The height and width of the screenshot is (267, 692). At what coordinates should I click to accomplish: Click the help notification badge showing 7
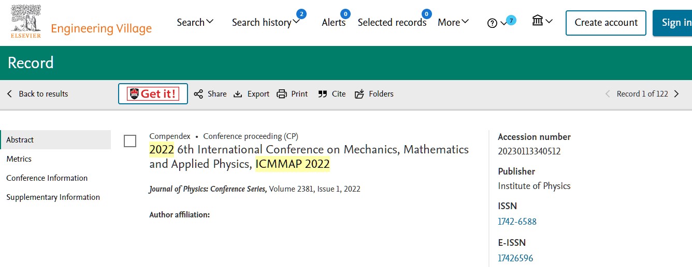(x=511, y=21)
